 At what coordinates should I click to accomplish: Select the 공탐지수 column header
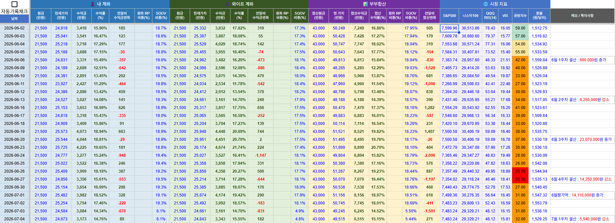click(x=520, y=16)
